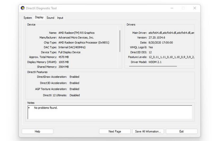Click the WHQL Logo'd value 'Yes'
Image resolution: width=219 pixels, height=141 pixels.
151,47
